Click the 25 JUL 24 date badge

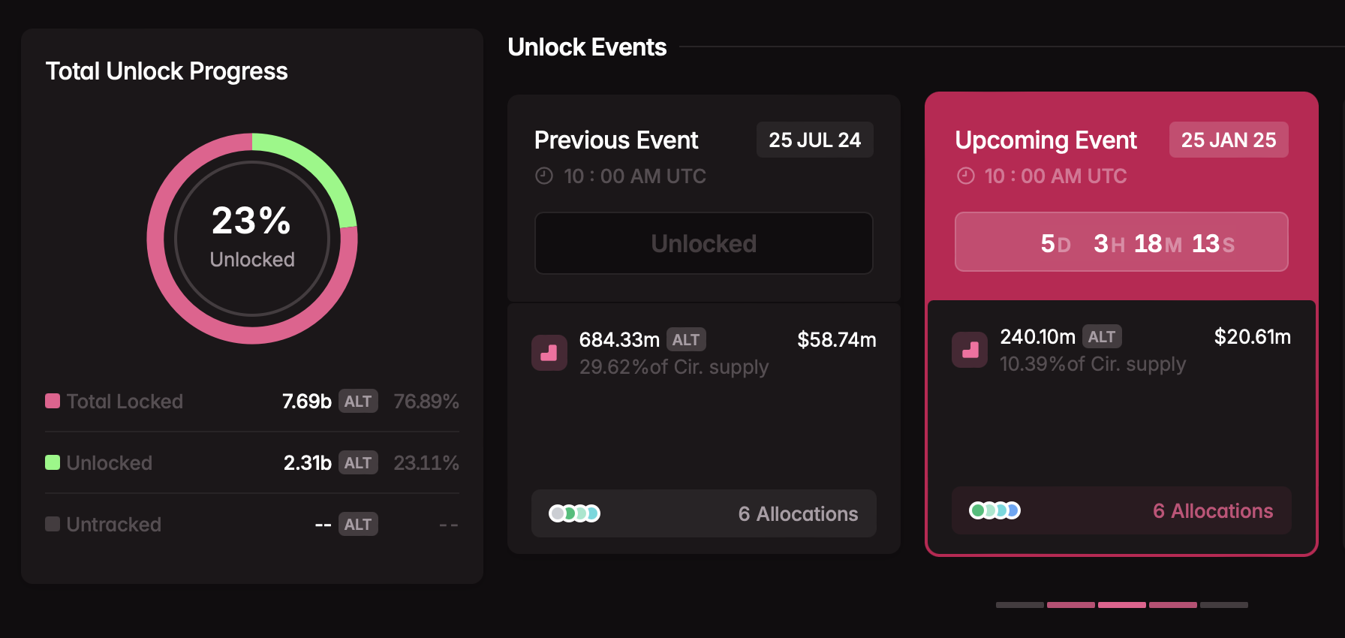pyautogui.click(x=814, y=140)
